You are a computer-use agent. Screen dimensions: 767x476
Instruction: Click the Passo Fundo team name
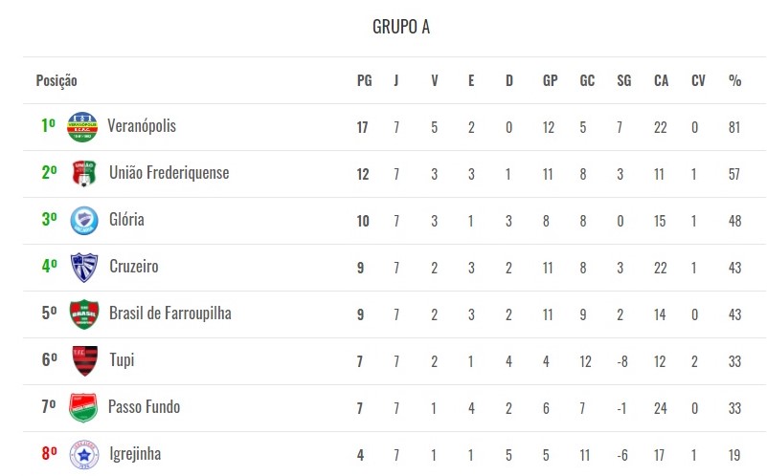(144, 407)
